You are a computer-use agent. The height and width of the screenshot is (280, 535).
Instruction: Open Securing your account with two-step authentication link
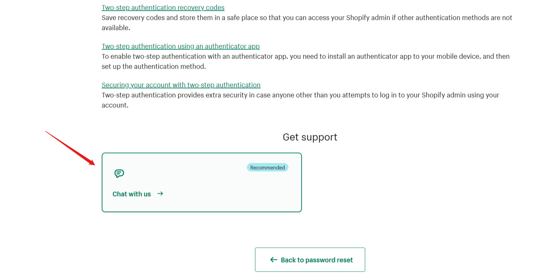181,85
